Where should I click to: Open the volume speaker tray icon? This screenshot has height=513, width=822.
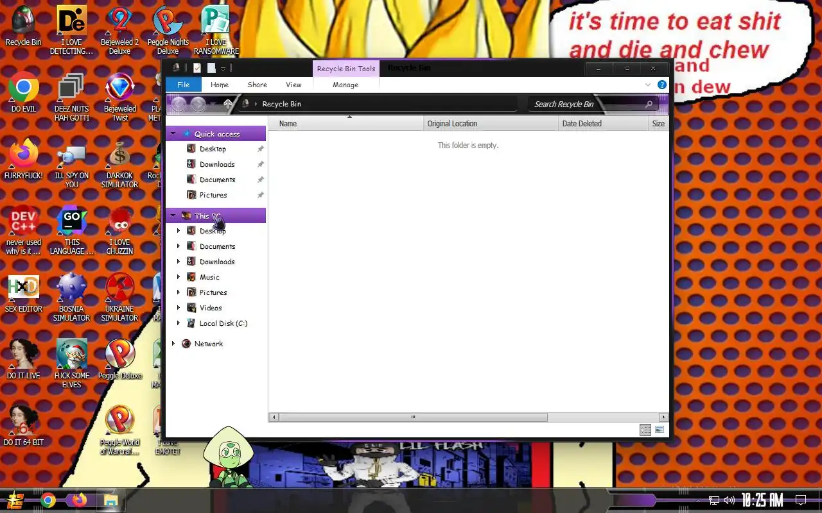click(729, 500)
